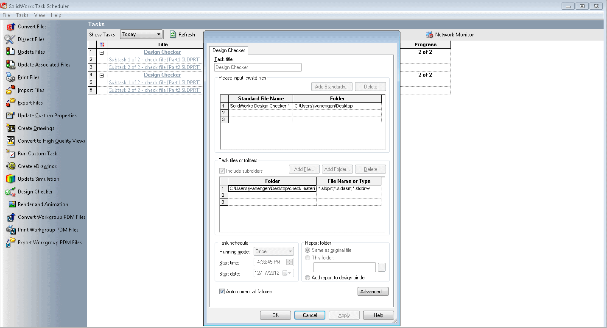Select the Design Checker dialog tab
Image resolution: width=607 pixels, height=328 pixels.
pyautogui.click(x=229, y=50)
